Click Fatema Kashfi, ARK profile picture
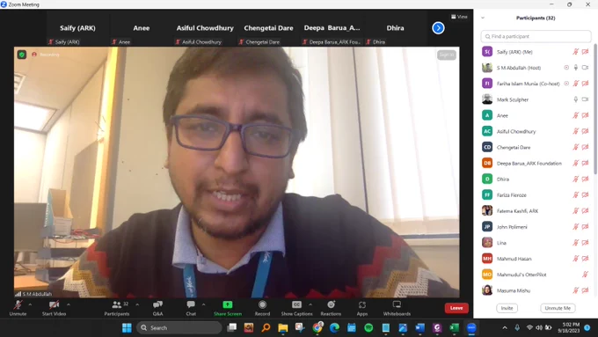The width and height of the screenshot is (598, 337). point(487,210)
